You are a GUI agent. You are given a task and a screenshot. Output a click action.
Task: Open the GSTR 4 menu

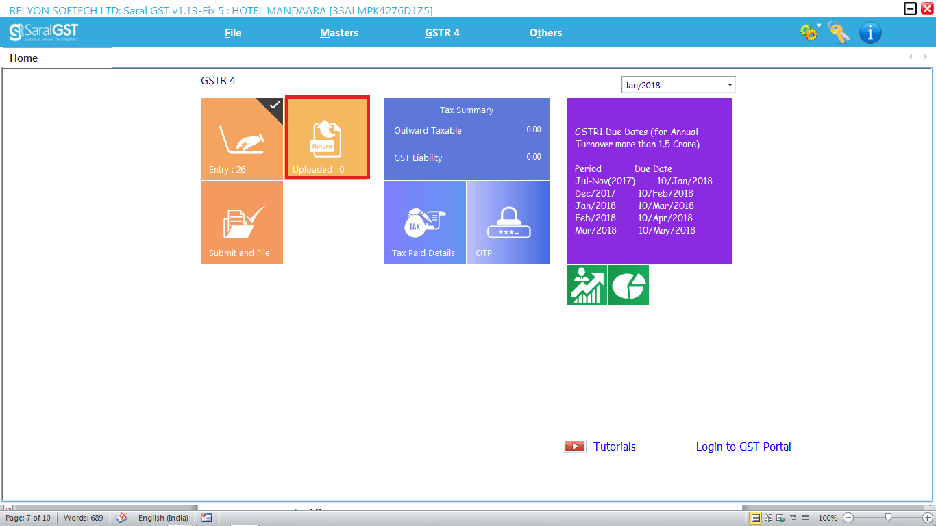442,33
